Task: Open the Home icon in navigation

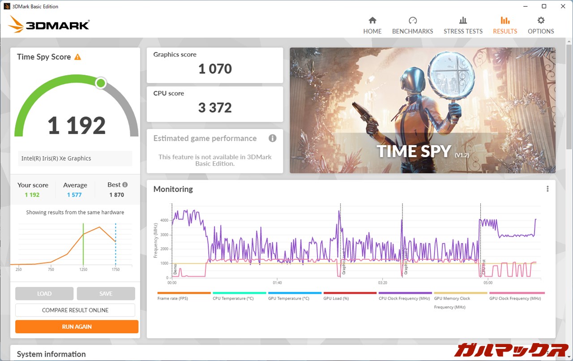Action: (372, 21)
